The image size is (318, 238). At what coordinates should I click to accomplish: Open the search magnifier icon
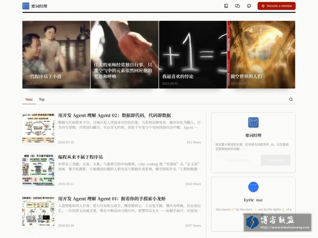point(291,99)
